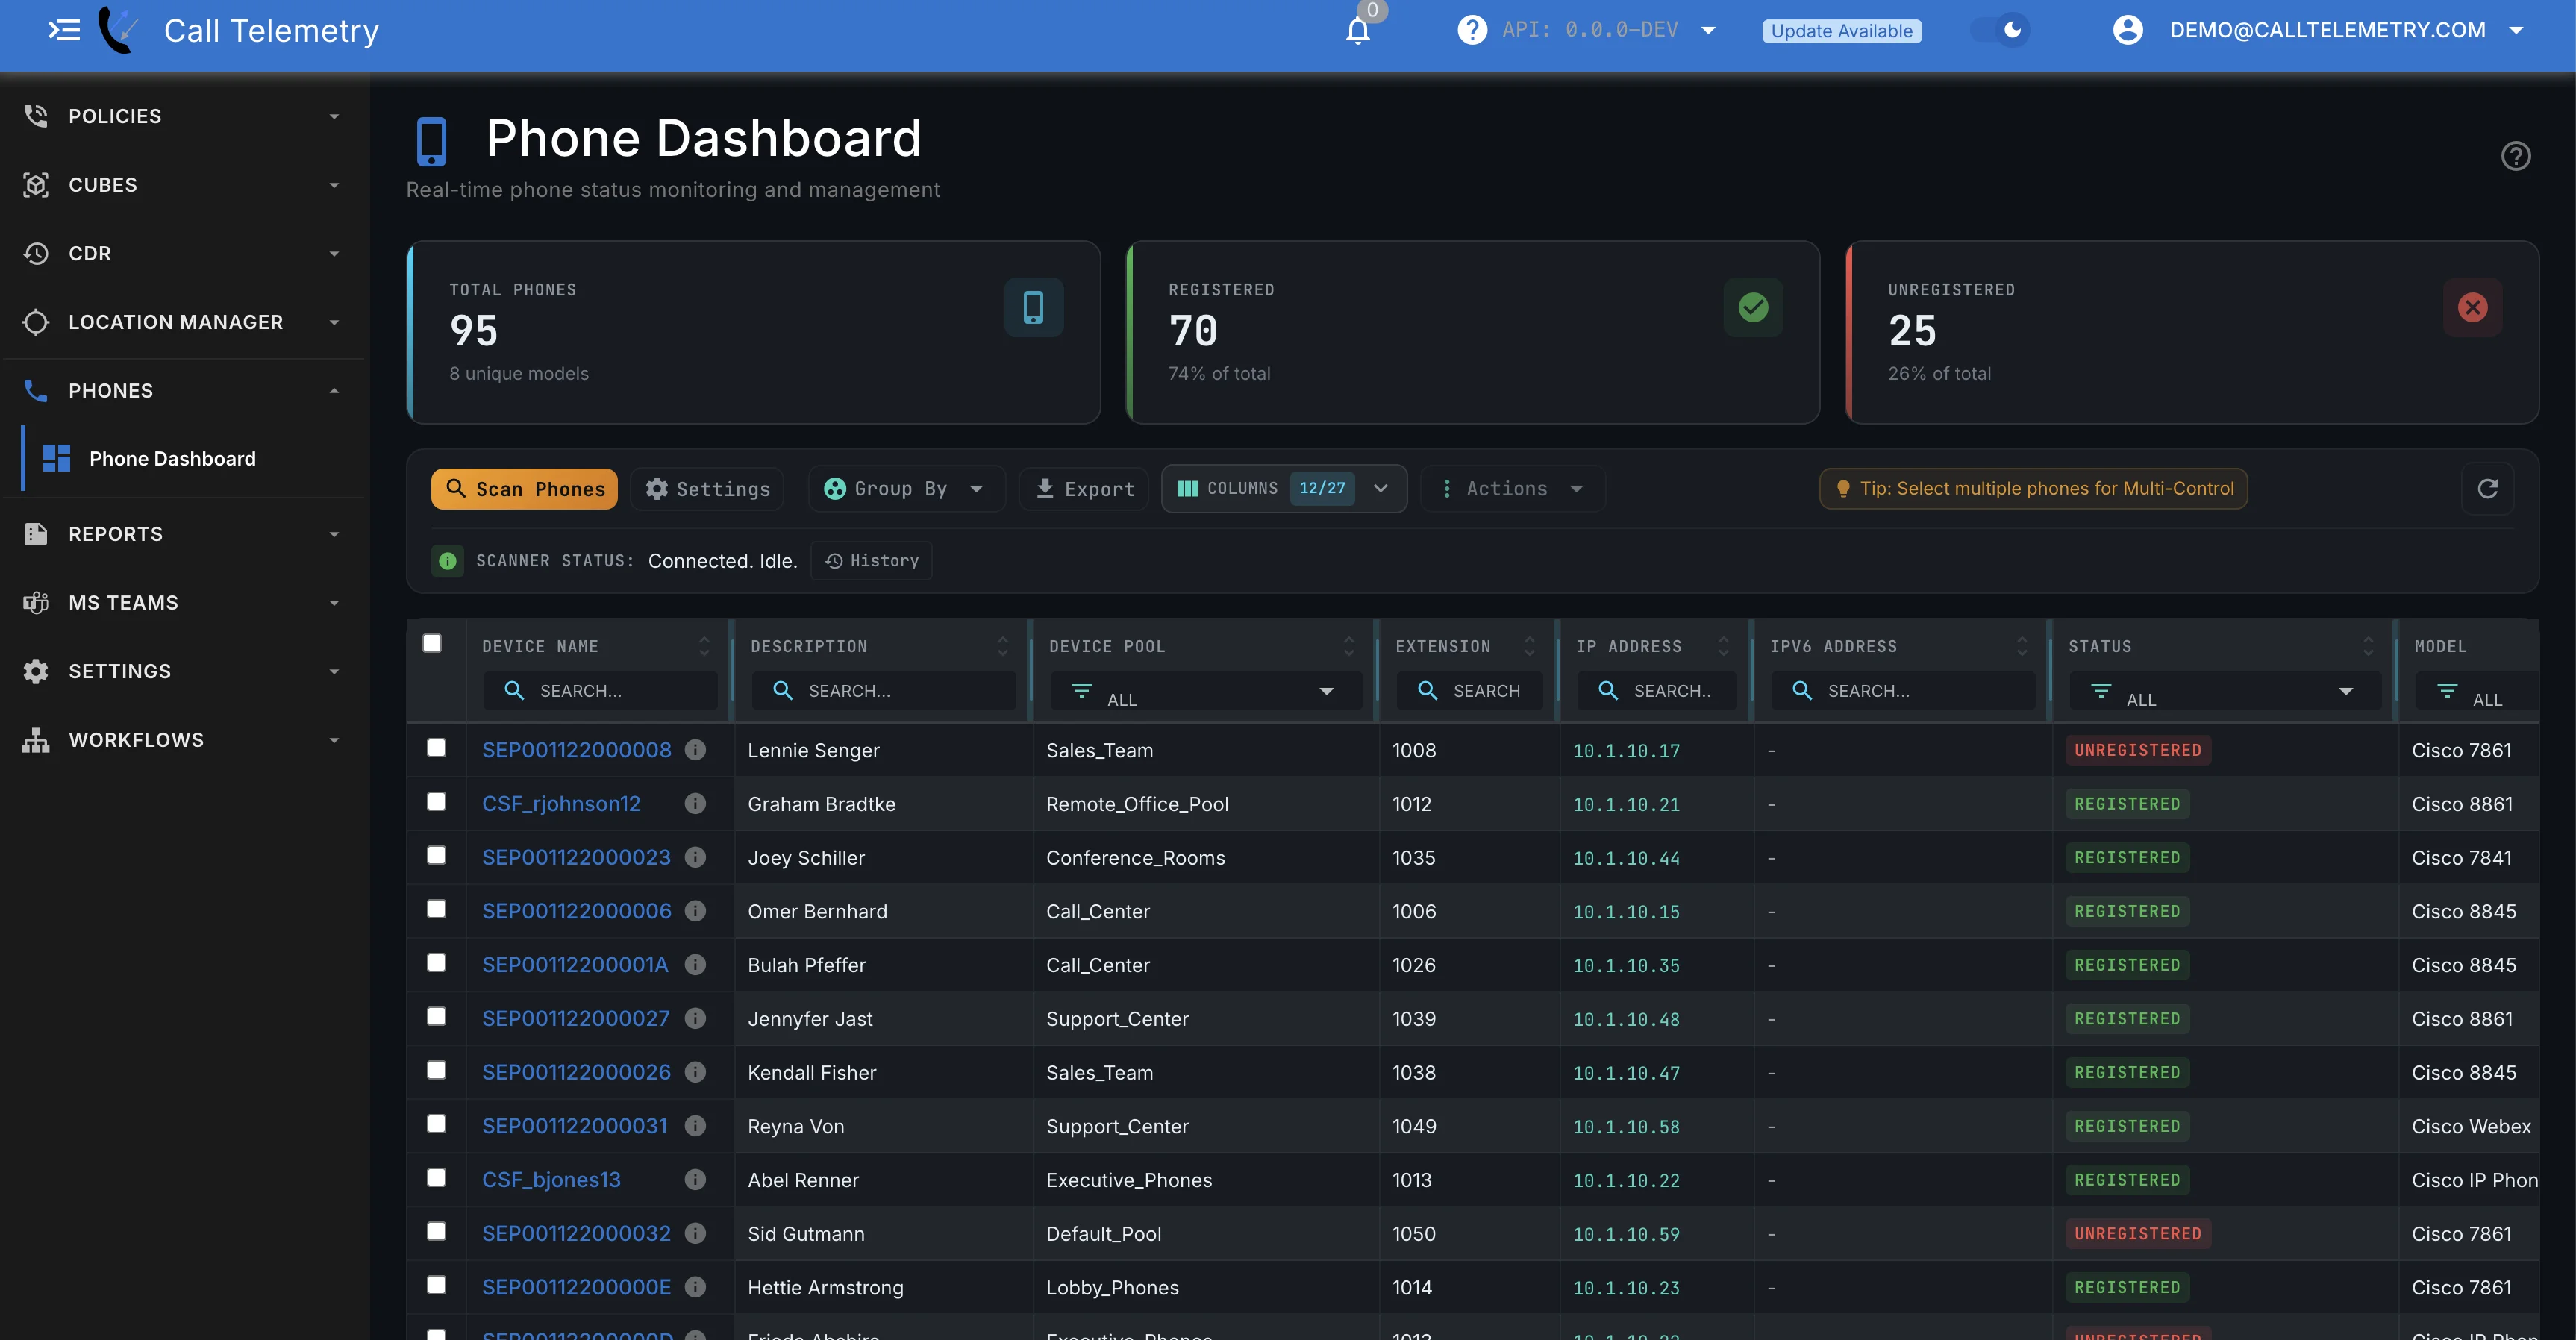2576x1340 pixels.
Task: Click the Scan Phones button
Action: tap(524, 489)
